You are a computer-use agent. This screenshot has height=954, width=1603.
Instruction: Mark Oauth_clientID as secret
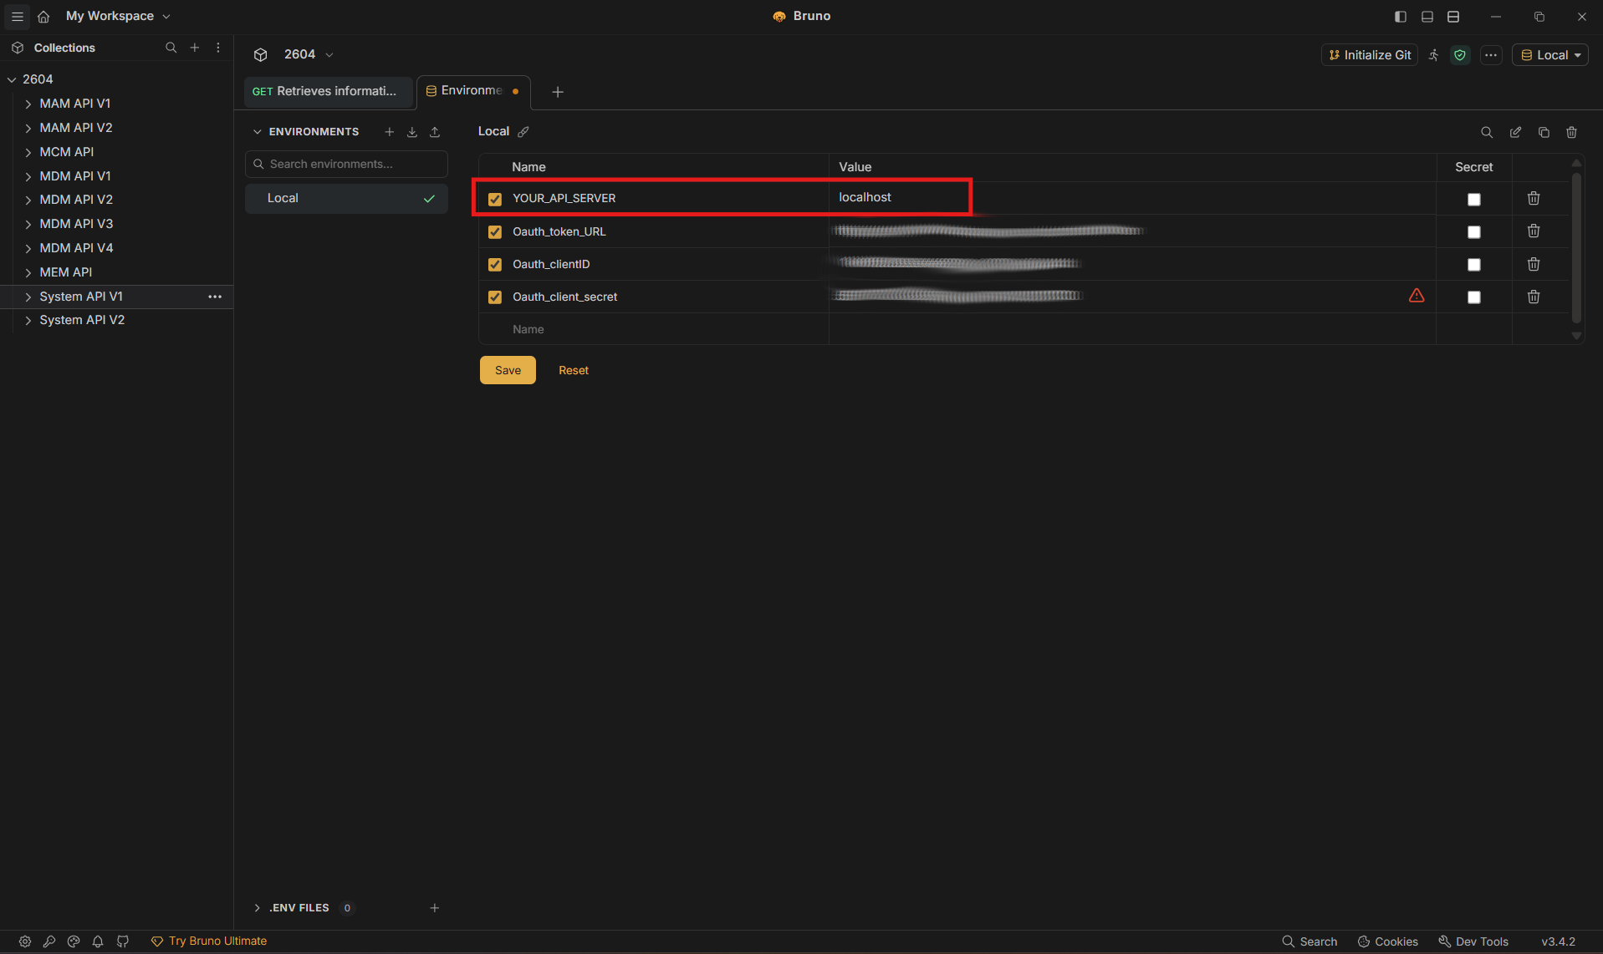(1474, 265)
